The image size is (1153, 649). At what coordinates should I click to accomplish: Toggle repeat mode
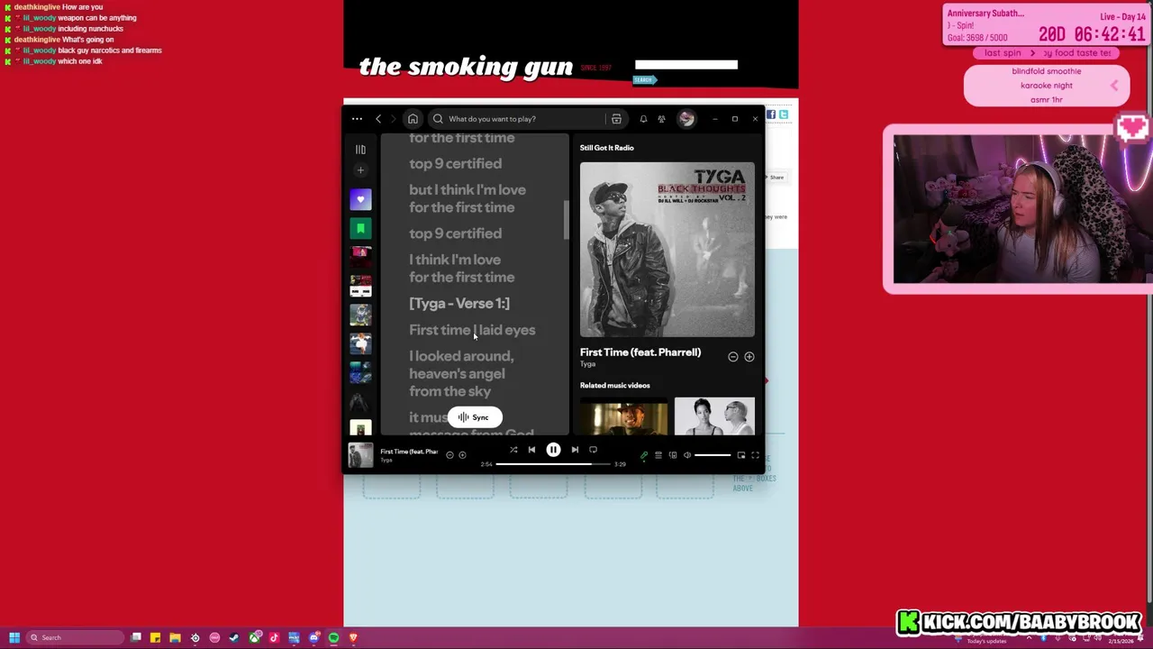(x=593, y=450)
